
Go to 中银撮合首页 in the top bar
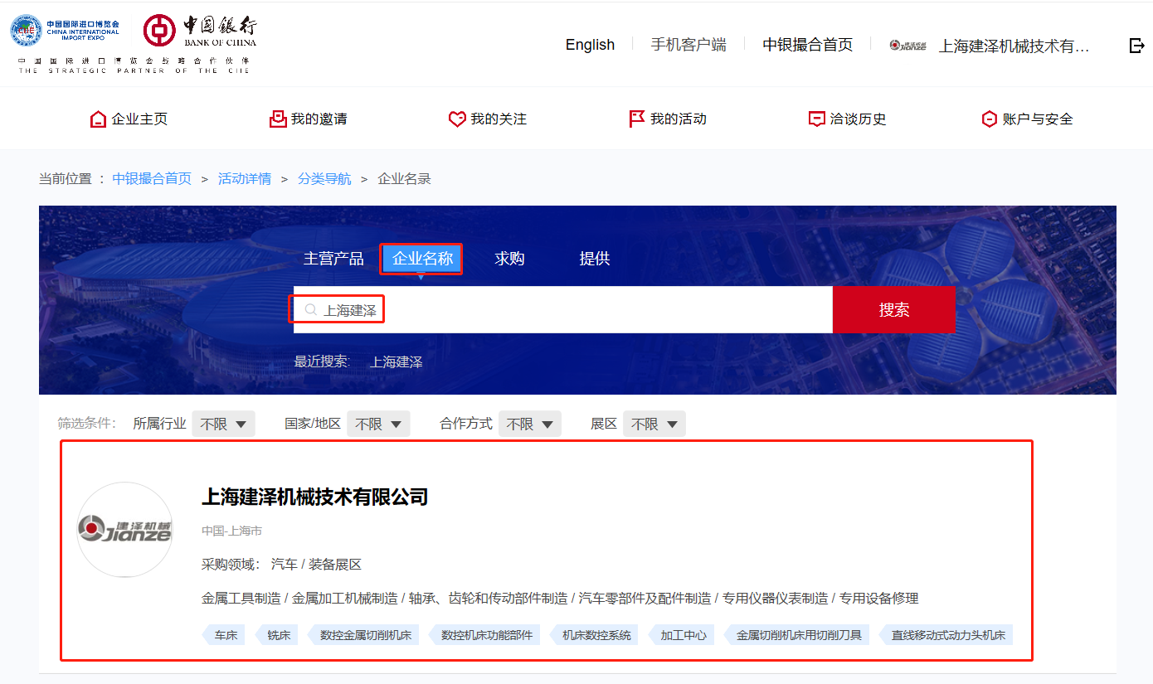pos(808,45)
